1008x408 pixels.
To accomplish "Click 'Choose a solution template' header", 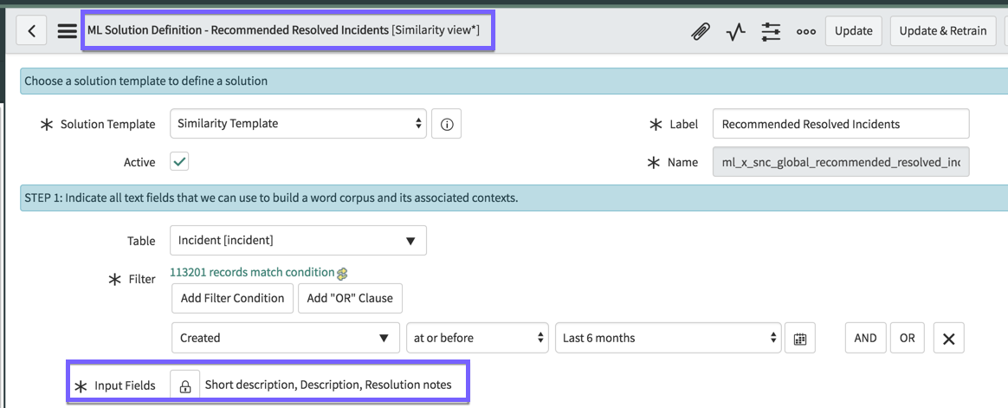I will (x=146, y=81).
